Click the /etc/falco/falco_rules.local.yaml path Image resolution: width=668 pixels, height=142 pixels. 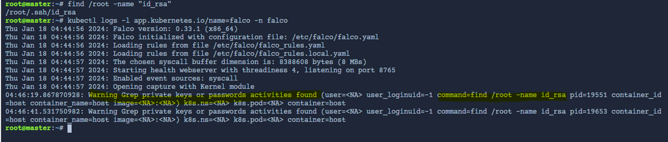[x=281, y=54]
